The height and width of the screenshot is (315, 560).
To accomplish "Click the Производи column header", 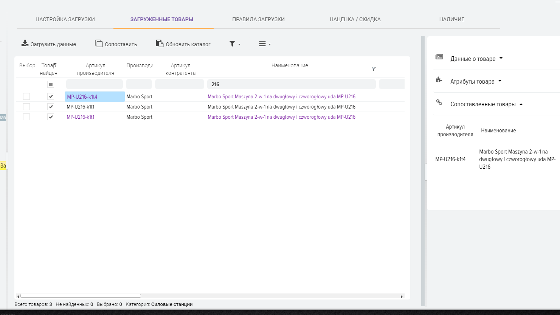I will pos(140,65).
